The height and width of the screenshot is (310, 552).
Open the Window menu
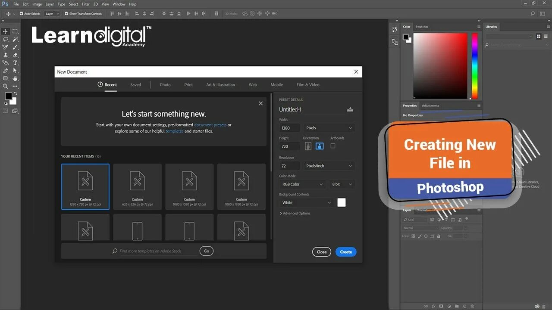pyautogui.click(x=119, y=4)
